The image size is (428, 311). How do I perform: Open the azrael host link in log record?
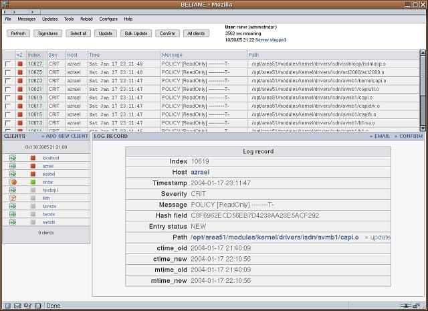point(200,173)
